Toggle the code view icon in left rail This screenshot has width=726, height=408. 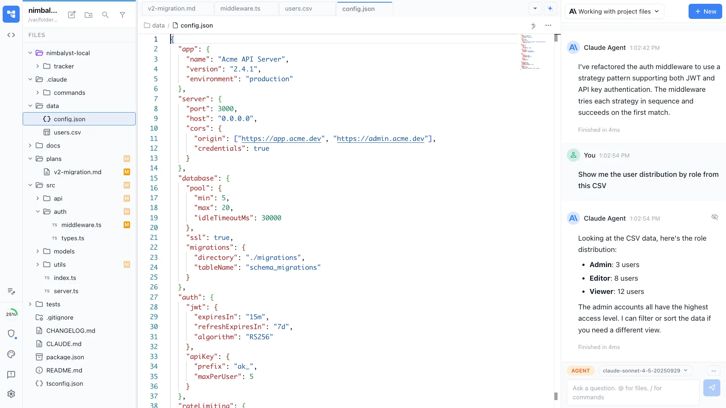(11, 35)
